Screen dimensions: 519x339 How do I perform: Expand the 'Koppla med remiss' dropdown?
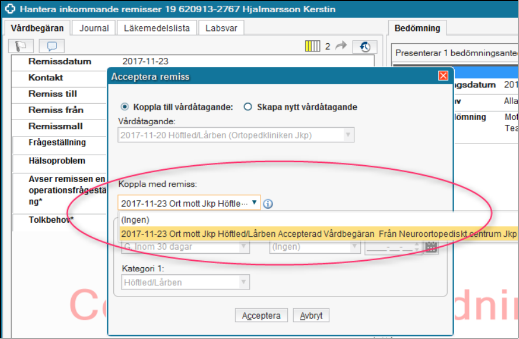pyautogui.click(x=254, y=203)
